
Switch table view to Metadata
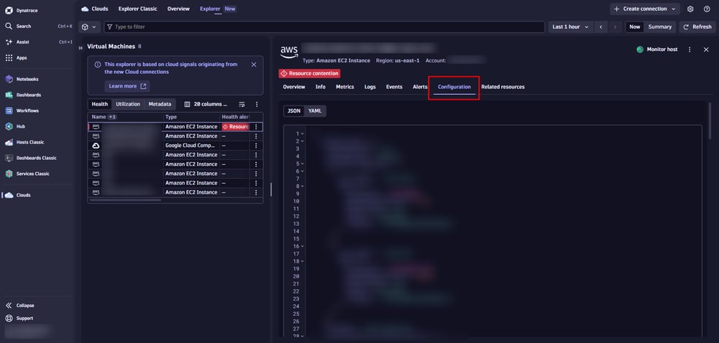click(x=160, y=104)
